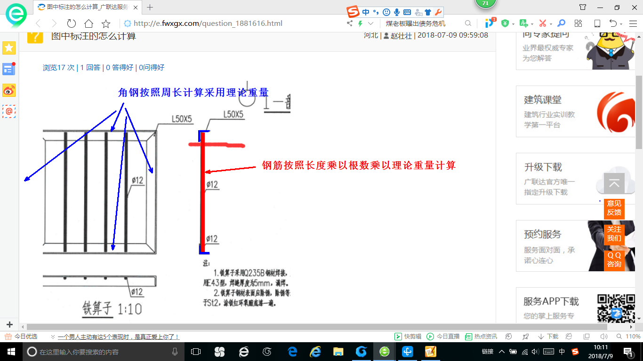Viewport: 643px width, 361px height.
Task: Click the back-to-top arrow button
Action: click(614, 183)
